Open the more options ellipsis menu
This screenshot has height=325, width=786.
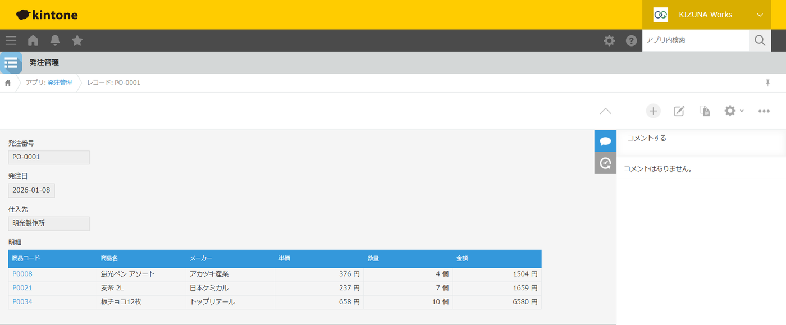(x=764, y=111)
